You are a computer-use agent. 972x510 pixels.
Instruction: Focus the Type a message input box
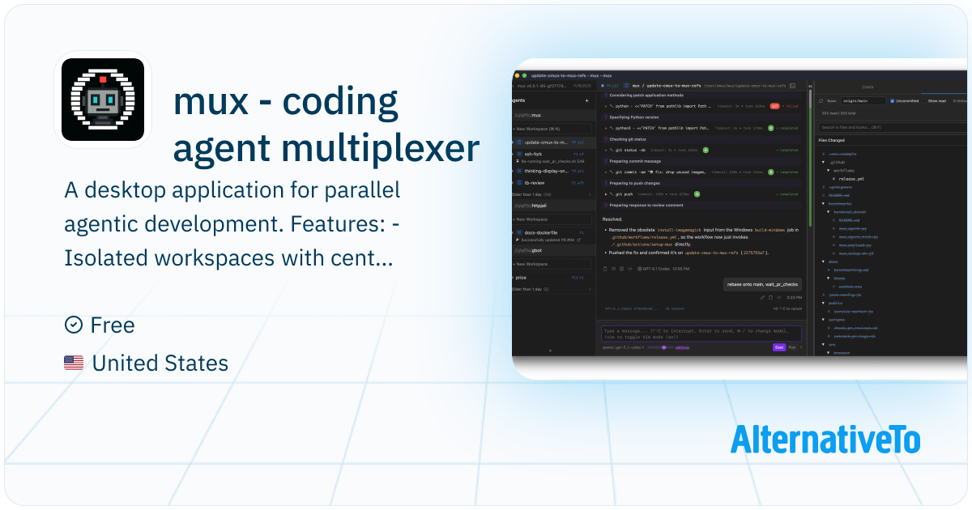tap(701, 334)
